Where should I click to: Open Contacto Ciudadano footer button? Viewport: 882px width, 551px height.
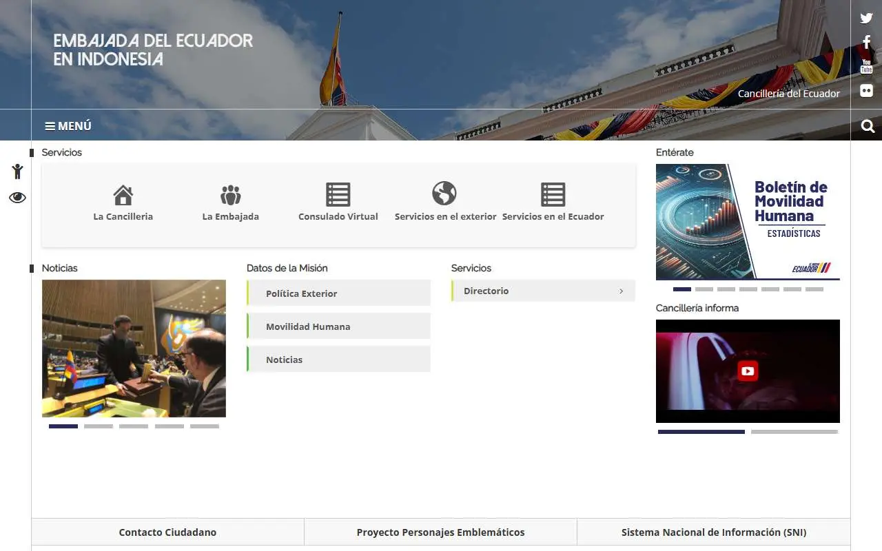coord(167,532)
